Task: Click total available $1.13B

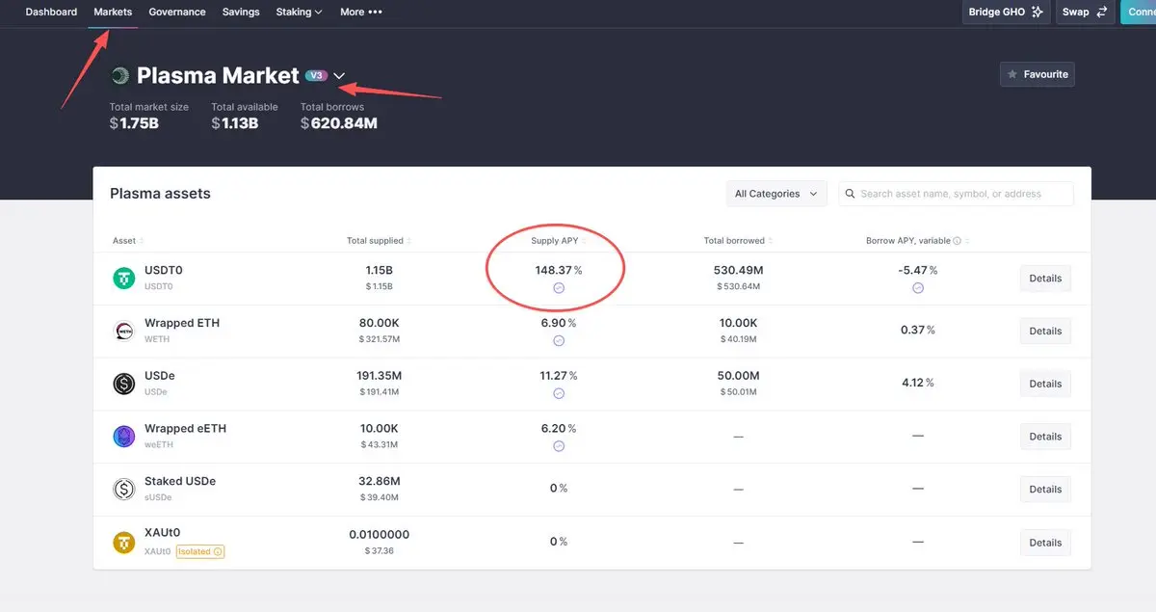Action: pos(235,123)
